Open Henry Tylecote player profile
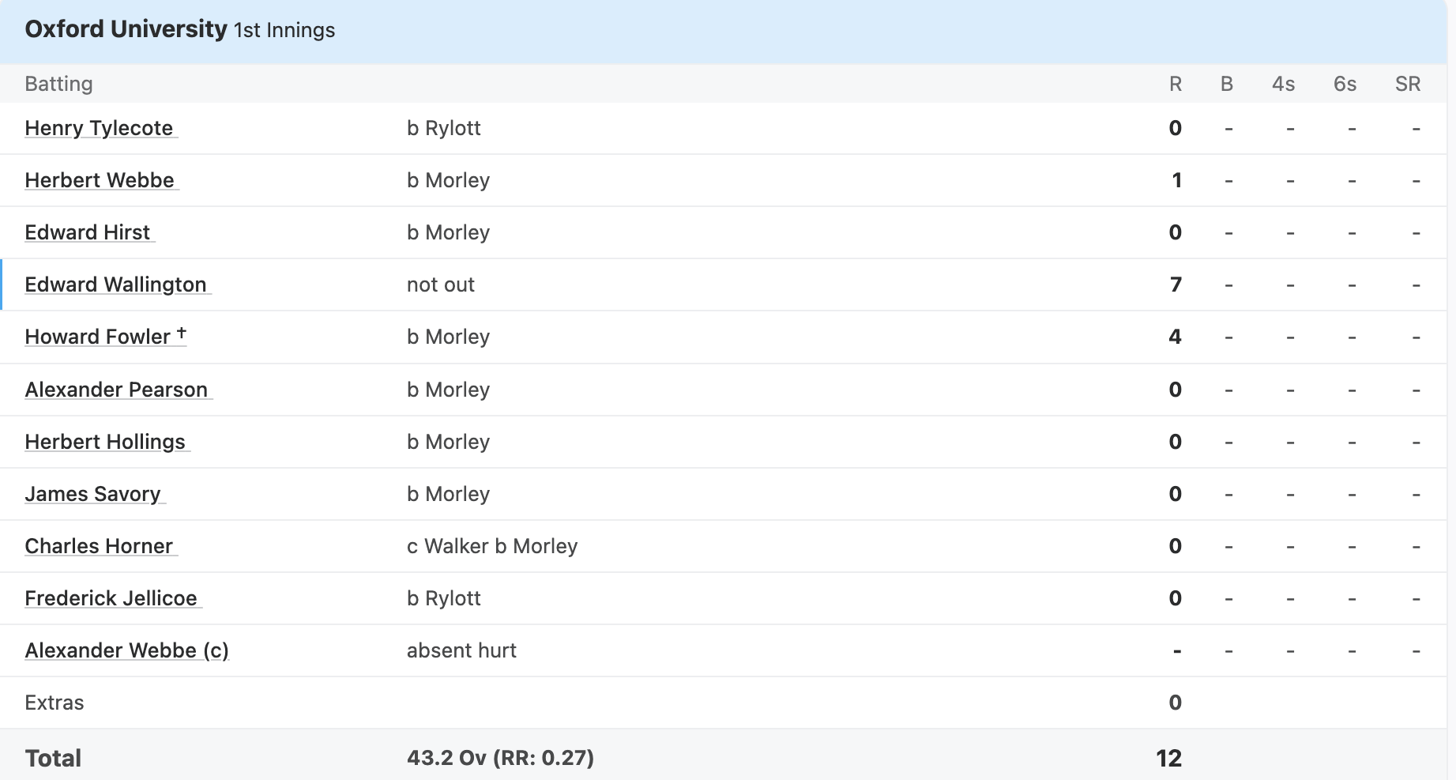This screenshot has width=1456, height=780. (99, 128)
